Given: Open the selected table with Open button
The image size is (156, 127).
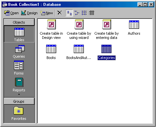Looking at the screenshot, I should tap(11, 13).
